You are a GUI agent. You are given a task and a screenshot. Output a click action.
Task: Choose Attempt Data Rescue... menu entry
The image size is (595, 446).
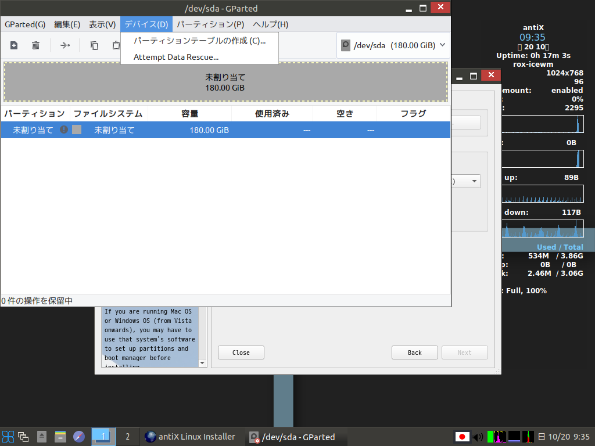[200, 57]
